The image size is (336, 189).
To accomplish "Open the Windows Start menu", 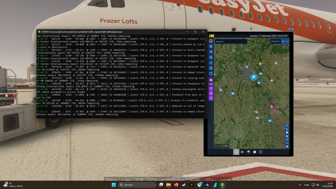I will 114,185.
